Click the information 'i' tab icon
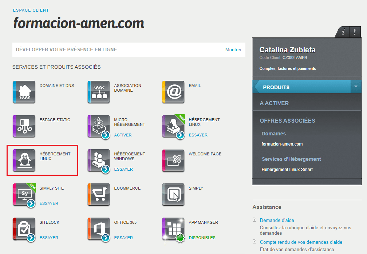367x254 pixels. (343, 32)
